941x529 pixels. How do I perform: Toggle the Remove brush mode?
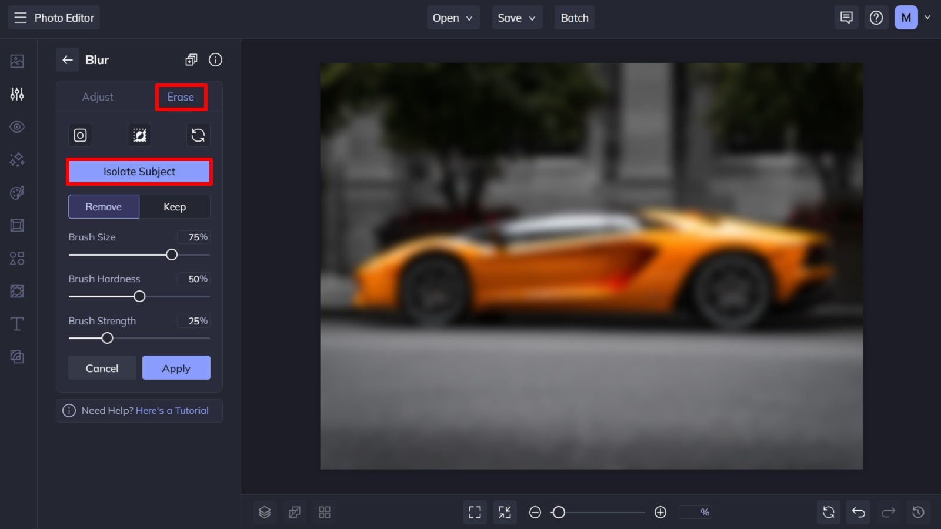click(104, 206)
